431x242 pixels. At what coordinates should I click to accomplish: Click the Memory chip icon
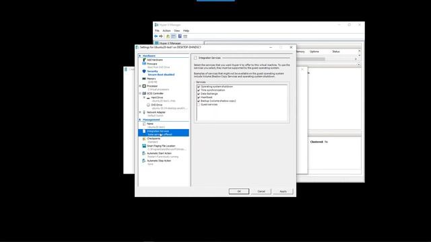(x=144, y=79)
